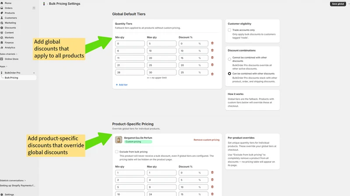Click the Online Store icon
The width and height of the screenshot is (350, 196).
(x=2, y=59)
